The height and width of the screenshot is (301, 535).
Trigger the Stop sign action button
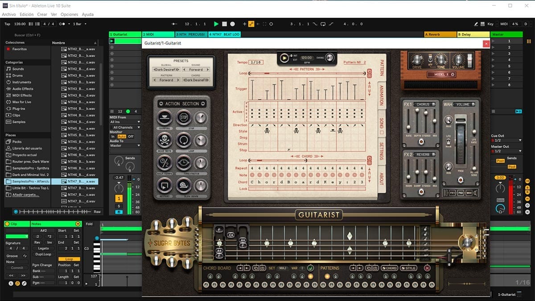(184, 118)
